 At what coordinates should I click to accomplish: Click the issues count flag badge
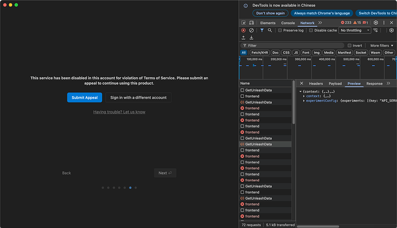coord(365,22)
